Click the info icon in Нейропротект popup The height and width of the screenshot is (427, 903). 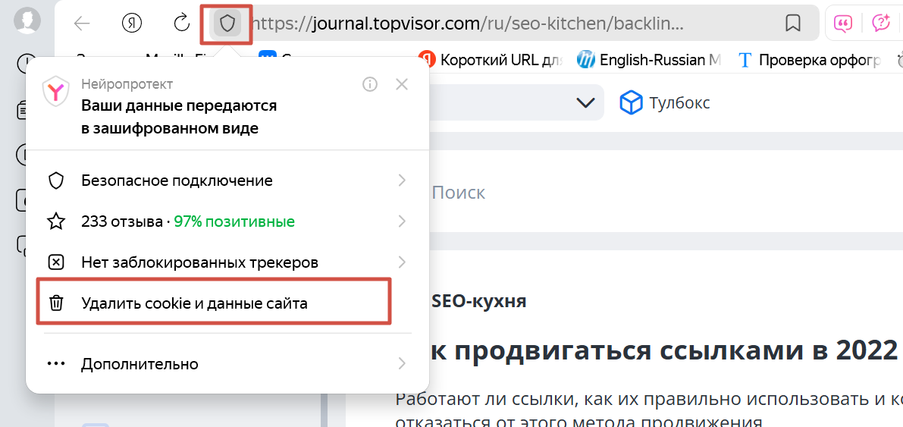[370, 85]
